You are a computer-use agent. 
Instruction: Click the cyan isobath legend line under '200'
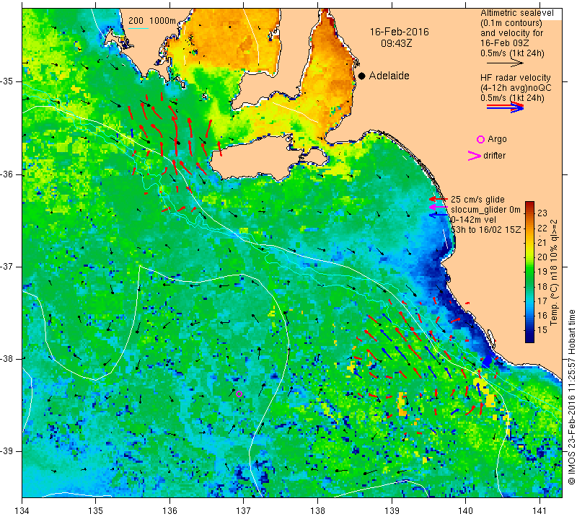(x=138, y=28)
